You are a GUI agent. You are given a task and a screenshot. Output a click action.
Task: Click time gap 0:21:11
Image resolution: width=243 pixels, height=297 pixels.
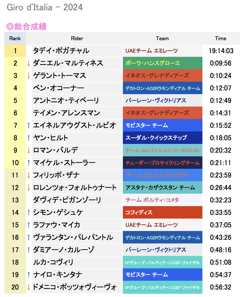click(221, 163)
